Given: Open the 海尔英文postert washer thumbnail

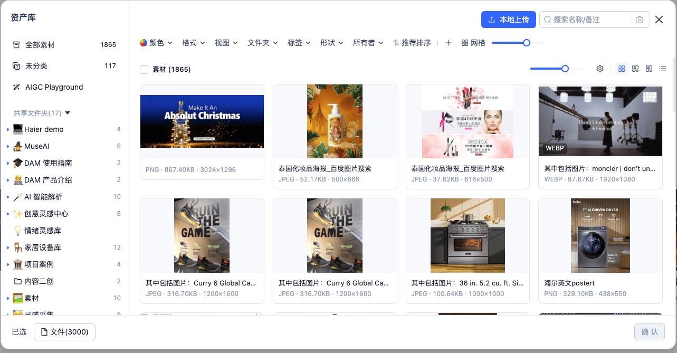Looking at the screenshot, I should point(600,236).
